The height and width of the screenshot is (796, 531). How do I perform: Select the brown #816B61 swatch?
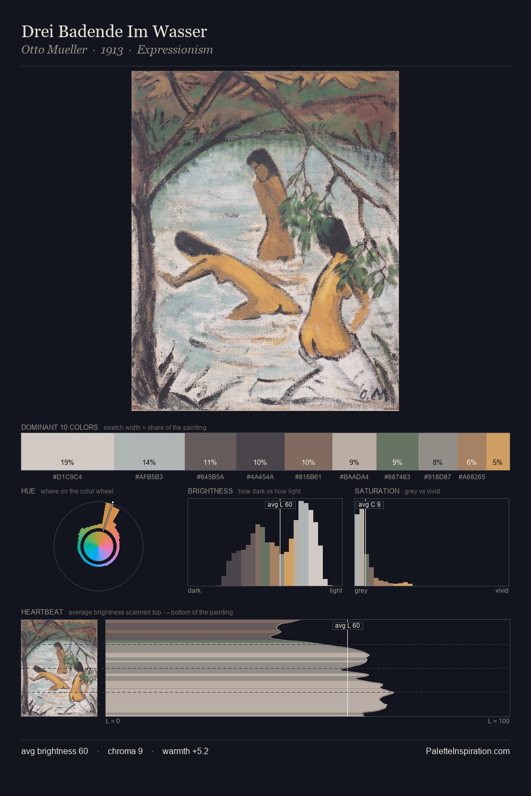pyautogui.click(x=309, y=452)
